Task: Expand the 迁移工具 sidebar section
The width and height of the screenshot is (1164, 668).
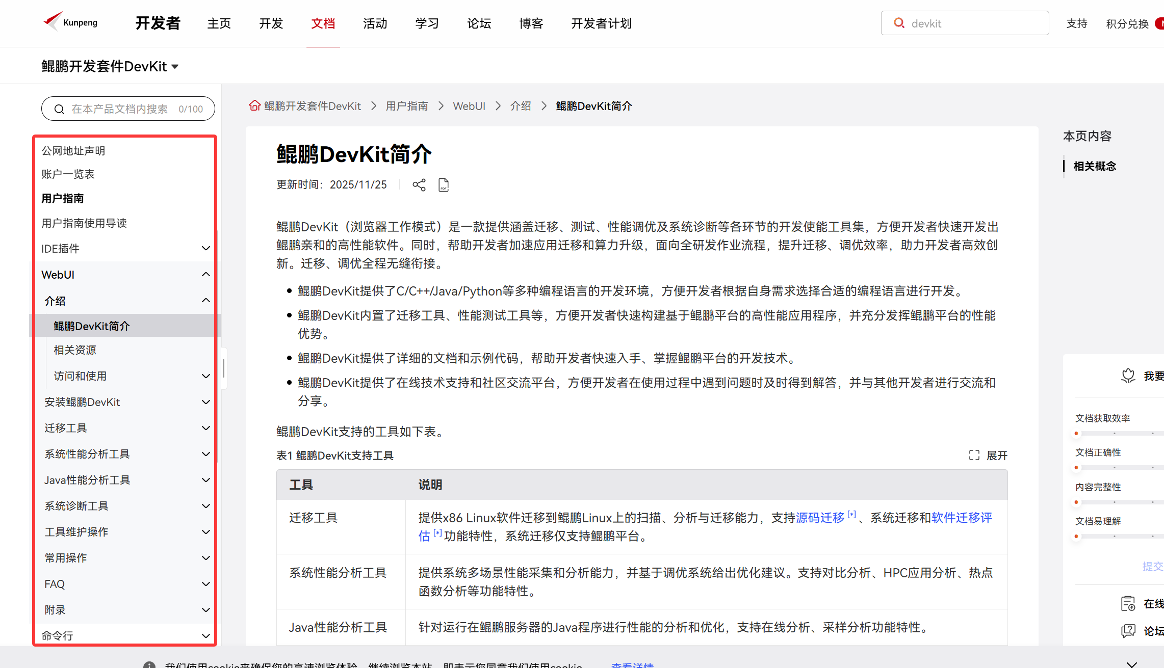Action: [x=205, y=428]
